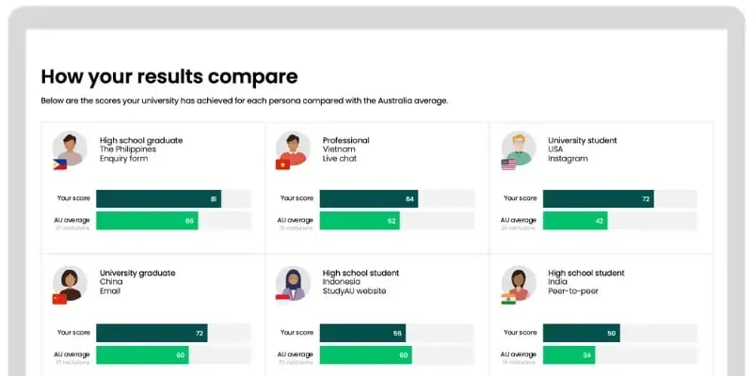Click the USA Instagram score bar showing 72
The image size is (753, 376).
click(x=598, y=198)
